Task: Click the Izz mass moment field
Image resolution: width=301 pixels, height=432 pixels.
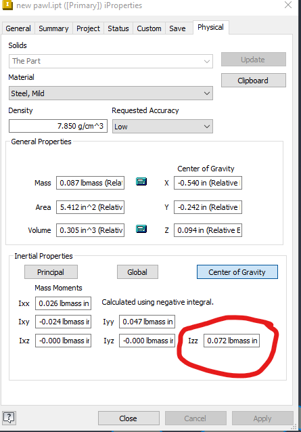Action: (231, 341)
